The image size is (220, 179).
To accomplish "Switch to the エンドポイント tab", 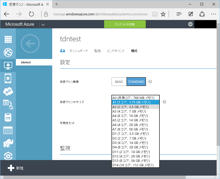I will [116, 51].
